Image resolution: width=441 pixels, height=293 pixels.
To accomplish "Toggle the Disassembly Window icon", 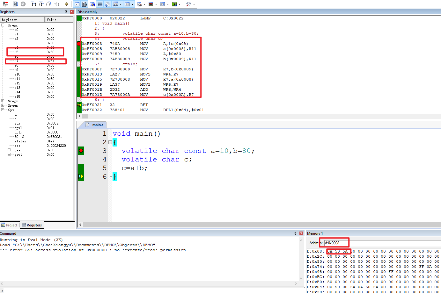I will click(x=85, y=4).
